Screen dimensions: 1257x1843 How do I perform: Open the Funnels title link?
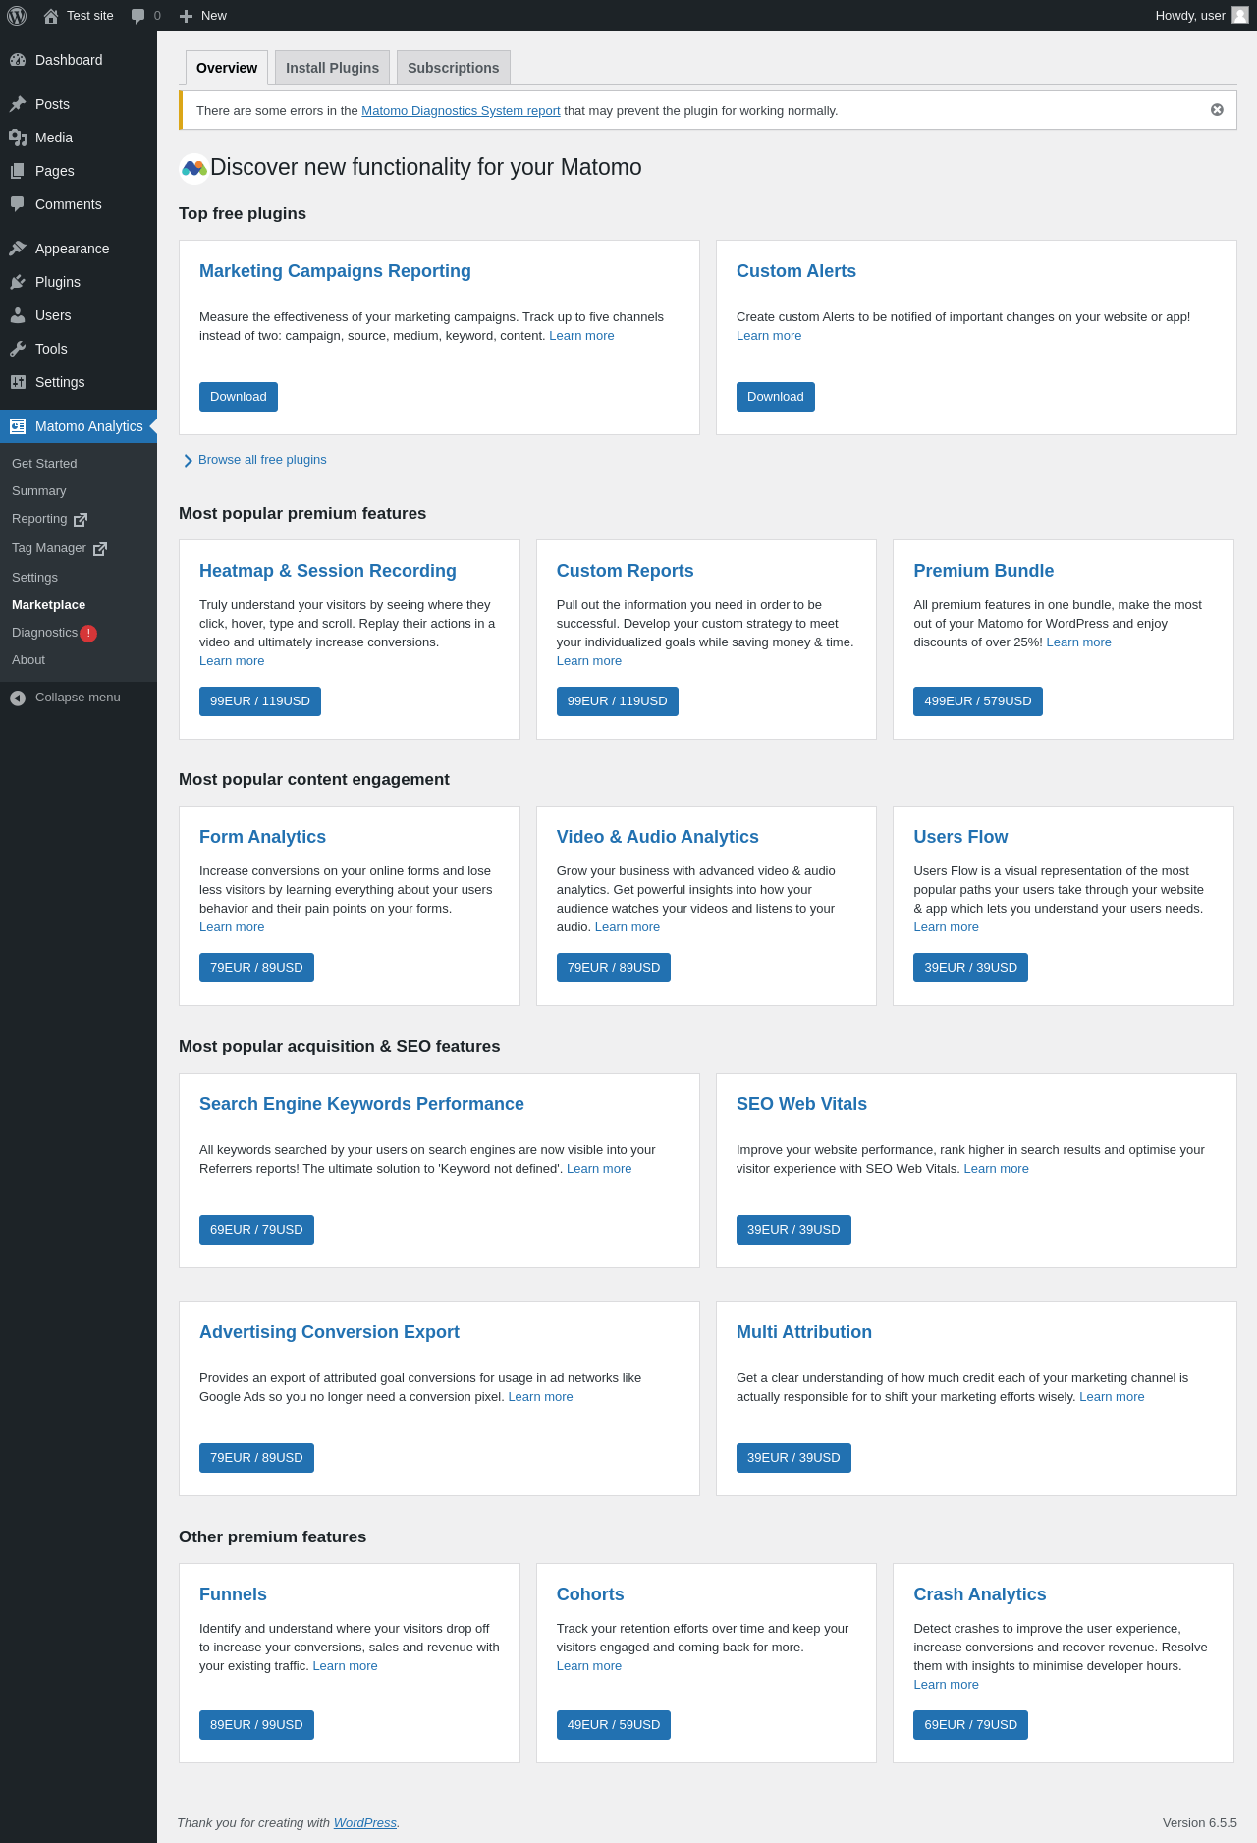tap(233, 1594)
